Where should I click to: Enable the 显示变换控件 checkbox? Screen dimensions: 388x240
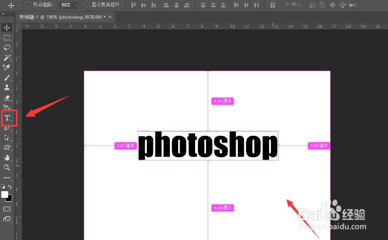tap(87, 5)
